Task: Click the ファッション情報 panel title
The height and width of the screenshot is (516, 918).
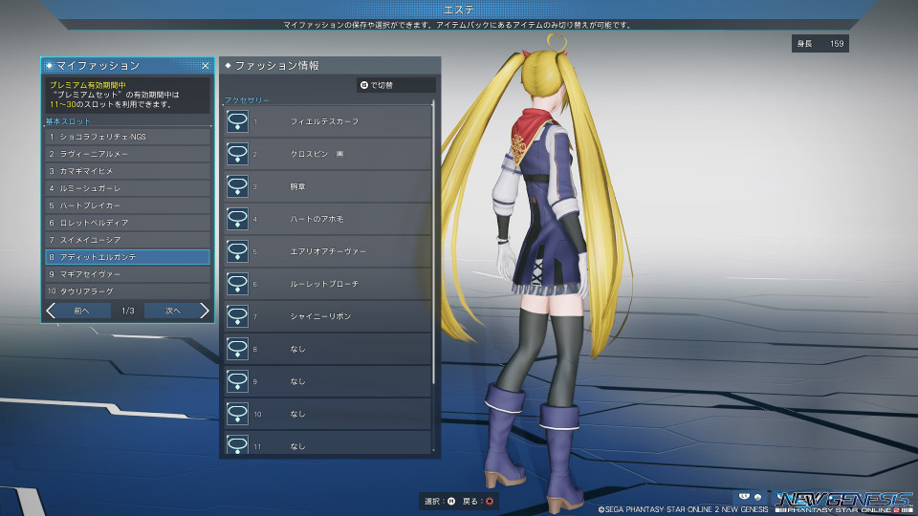Action: tap(277, 66)
